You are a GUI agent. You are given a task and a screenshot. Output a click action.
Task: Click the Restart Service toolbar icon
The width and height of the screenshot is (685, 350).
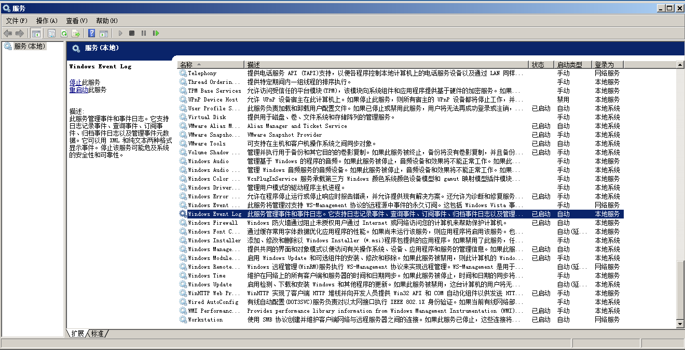156,33
